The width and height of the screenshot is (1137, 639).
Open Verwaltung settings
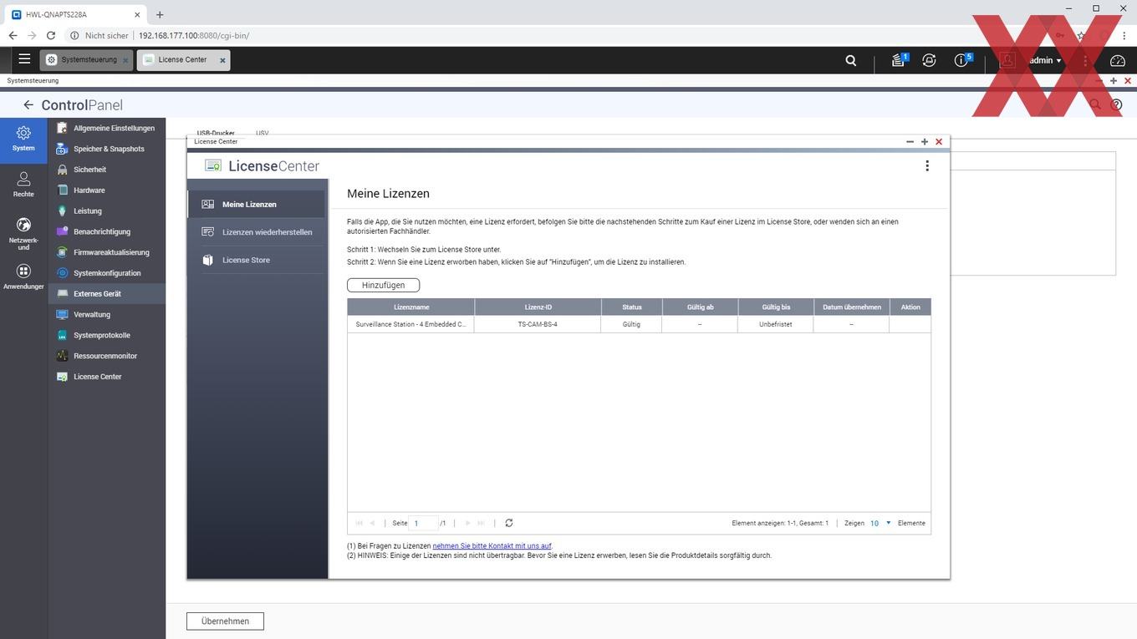point(106,315)
